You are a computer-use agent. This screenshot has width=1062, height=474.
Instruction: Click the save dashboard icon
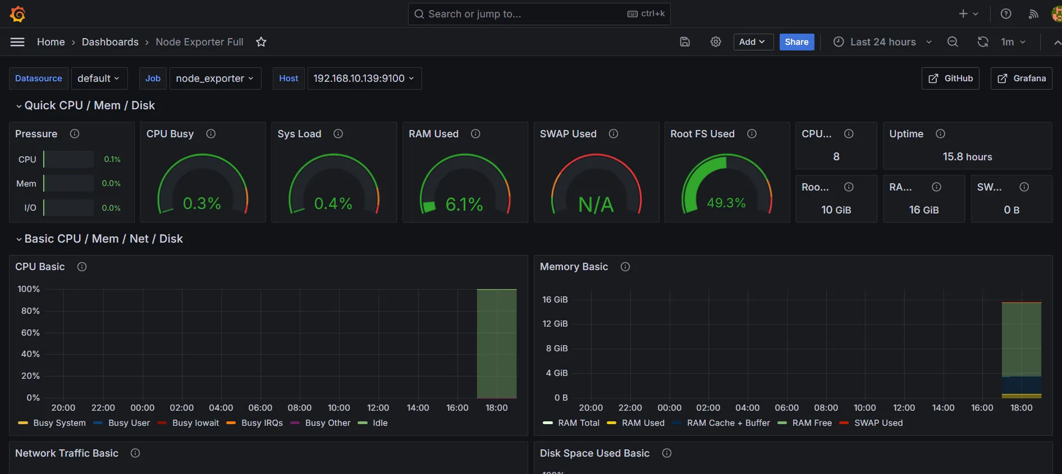(x=685, y=42)
